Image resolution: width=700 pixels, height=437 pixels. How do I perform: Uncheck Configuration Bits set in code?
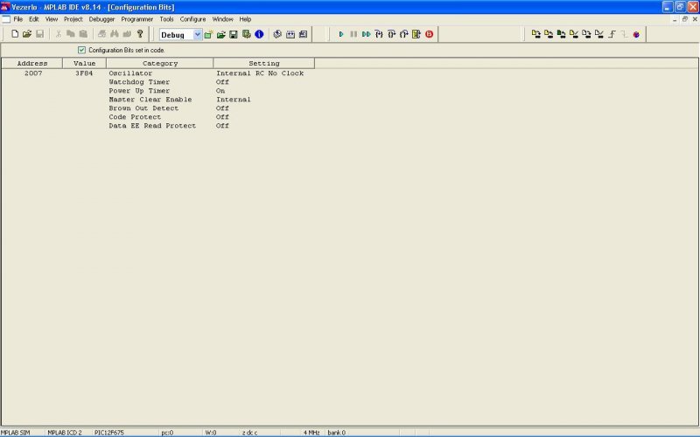pos(81,50)
